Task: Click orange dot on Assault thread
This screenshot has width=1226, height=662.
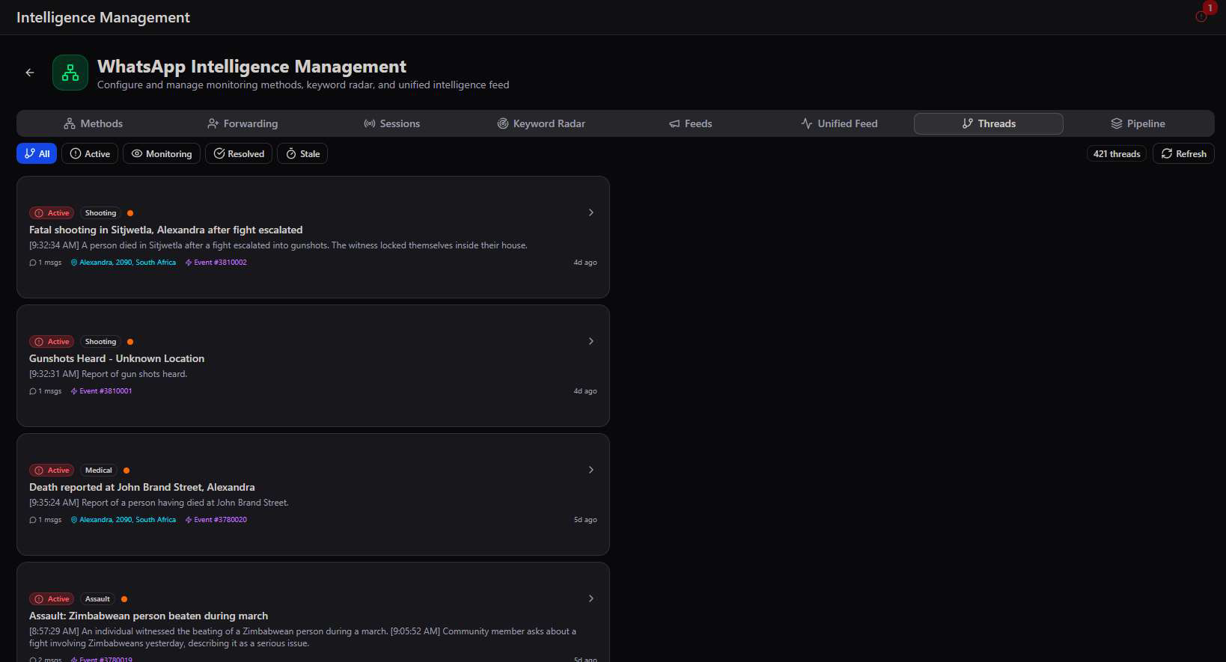Action: tap(124, 599)
